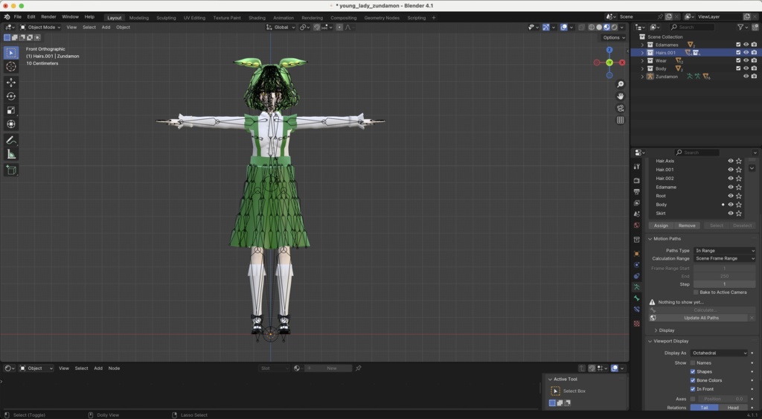Viewport: 762px width, 419px height.
Task: Hide the Skirt bone collection
Action: tap(731, 214)
